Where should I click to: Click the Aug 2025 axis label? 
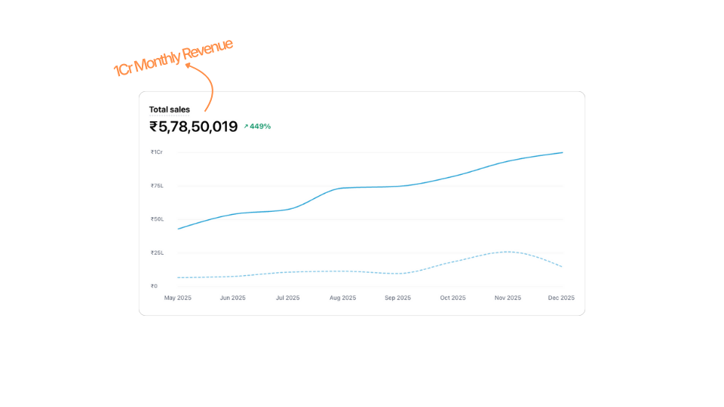(x=343, y=298)
